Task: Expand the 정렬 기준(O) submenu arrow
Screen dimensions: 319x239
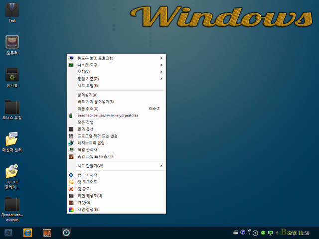Action: [x=161, y=79]
